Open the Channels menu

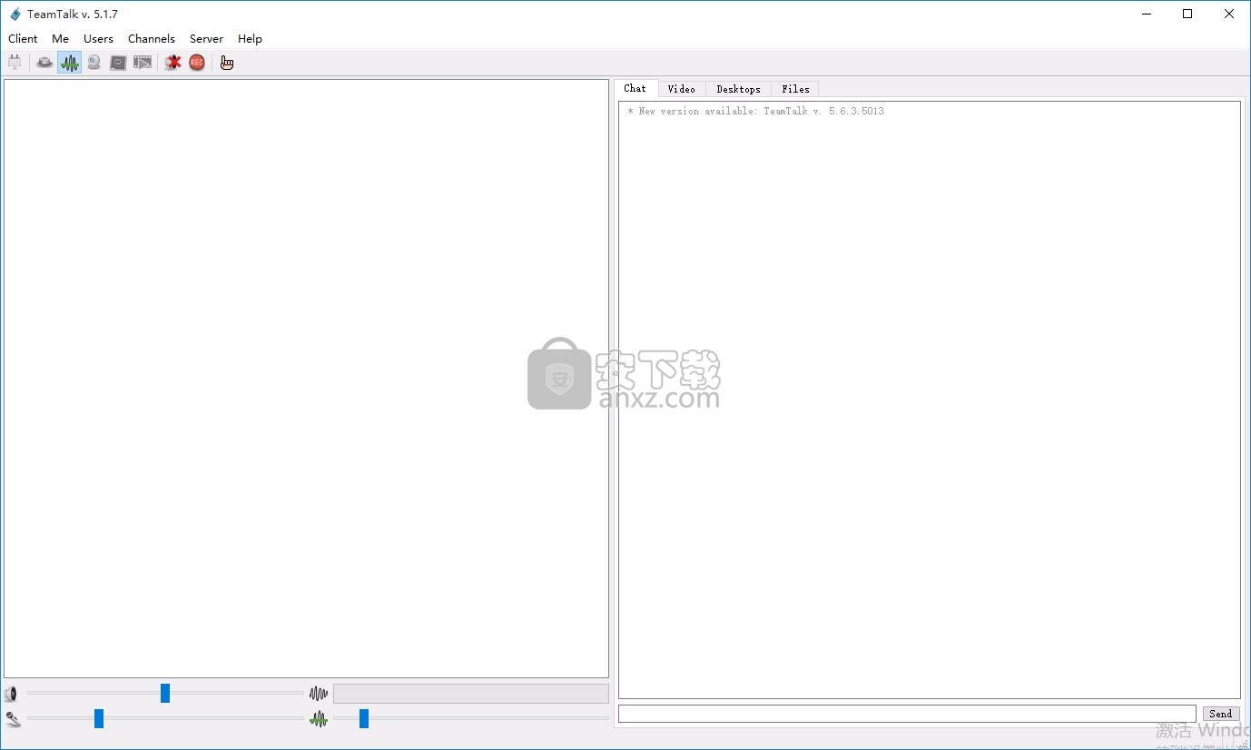tap(152, 39)
